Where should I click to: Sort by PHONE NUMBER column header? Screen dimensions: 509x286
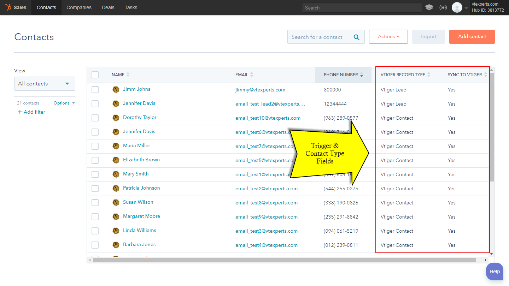point(343,75)
